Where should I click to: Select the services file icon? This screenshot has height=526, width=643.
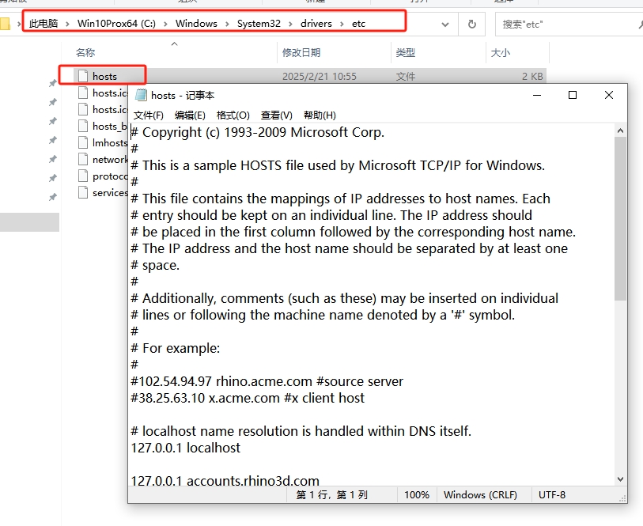point(85,193)
